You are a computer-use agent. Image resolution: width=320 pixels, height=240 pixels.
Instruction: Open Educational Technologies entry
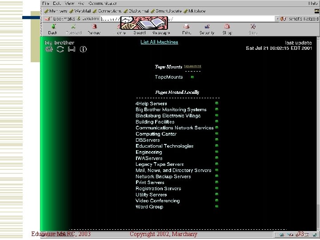click(x=164, y=146)
